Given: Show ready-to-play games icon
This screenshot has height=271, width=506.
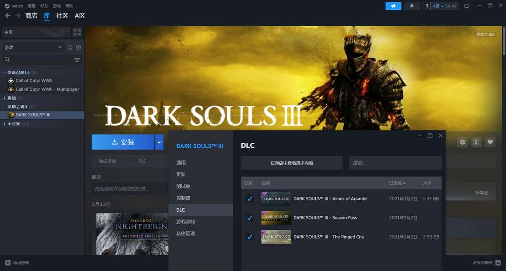Looking at the screenshot, I should click(x=78, y=47).
